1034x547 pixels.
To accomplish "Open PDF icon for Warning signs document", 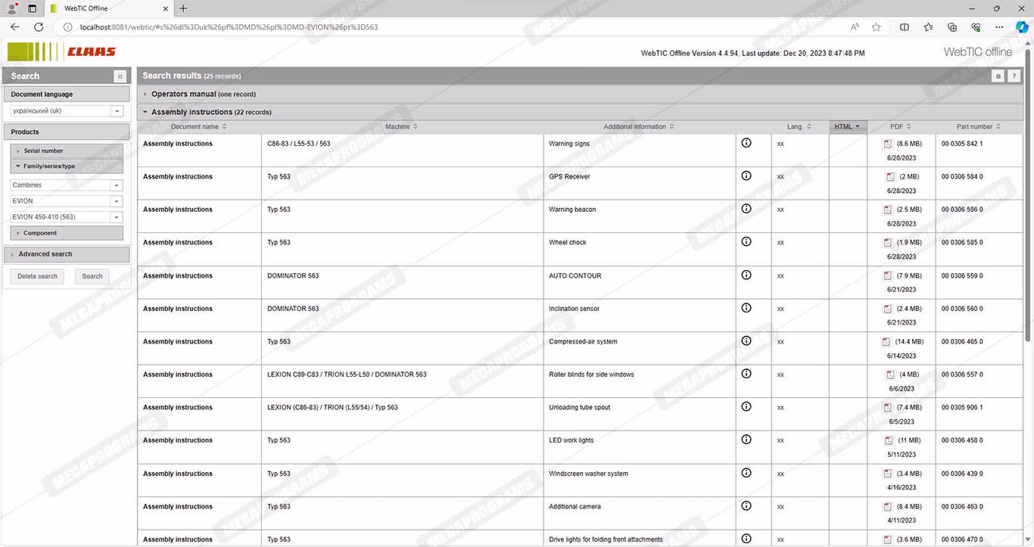I will click(x=889, y=144).
